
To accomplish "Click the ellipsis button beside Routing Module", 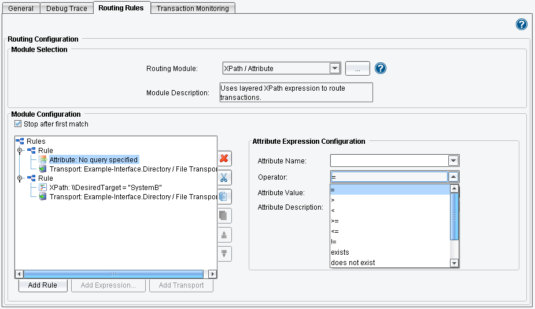I will [357, 69].
